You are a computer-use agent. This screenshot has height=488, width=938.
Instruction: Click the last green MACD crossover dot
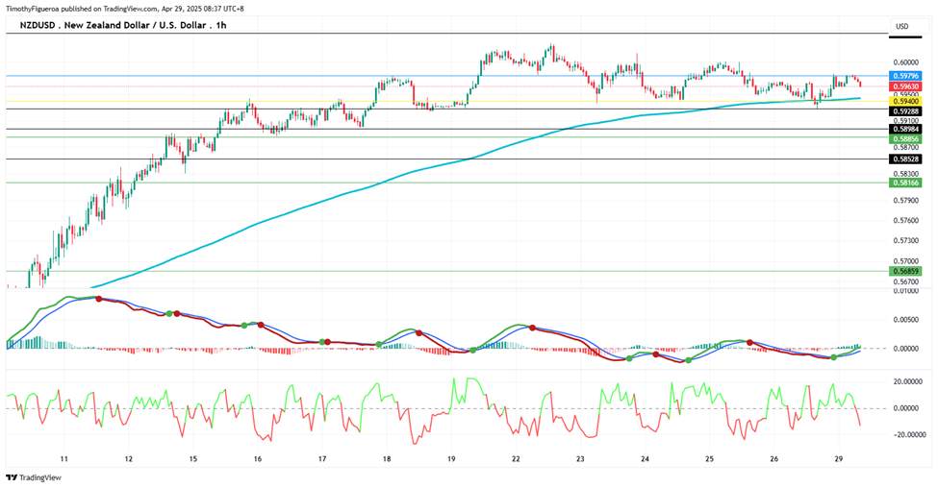834,357
